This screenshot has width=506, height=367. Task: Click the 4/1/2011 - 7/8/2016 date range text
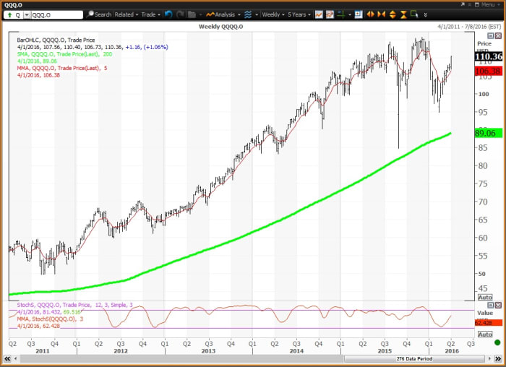469,27
